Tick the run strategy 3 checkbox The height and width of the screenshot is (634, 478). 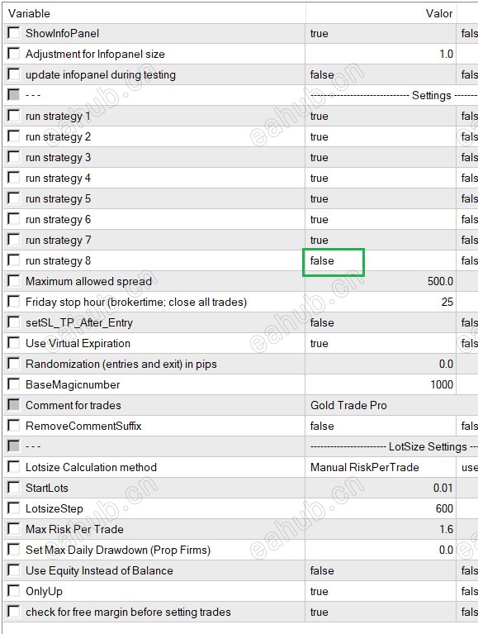click(x=14, y=157)
